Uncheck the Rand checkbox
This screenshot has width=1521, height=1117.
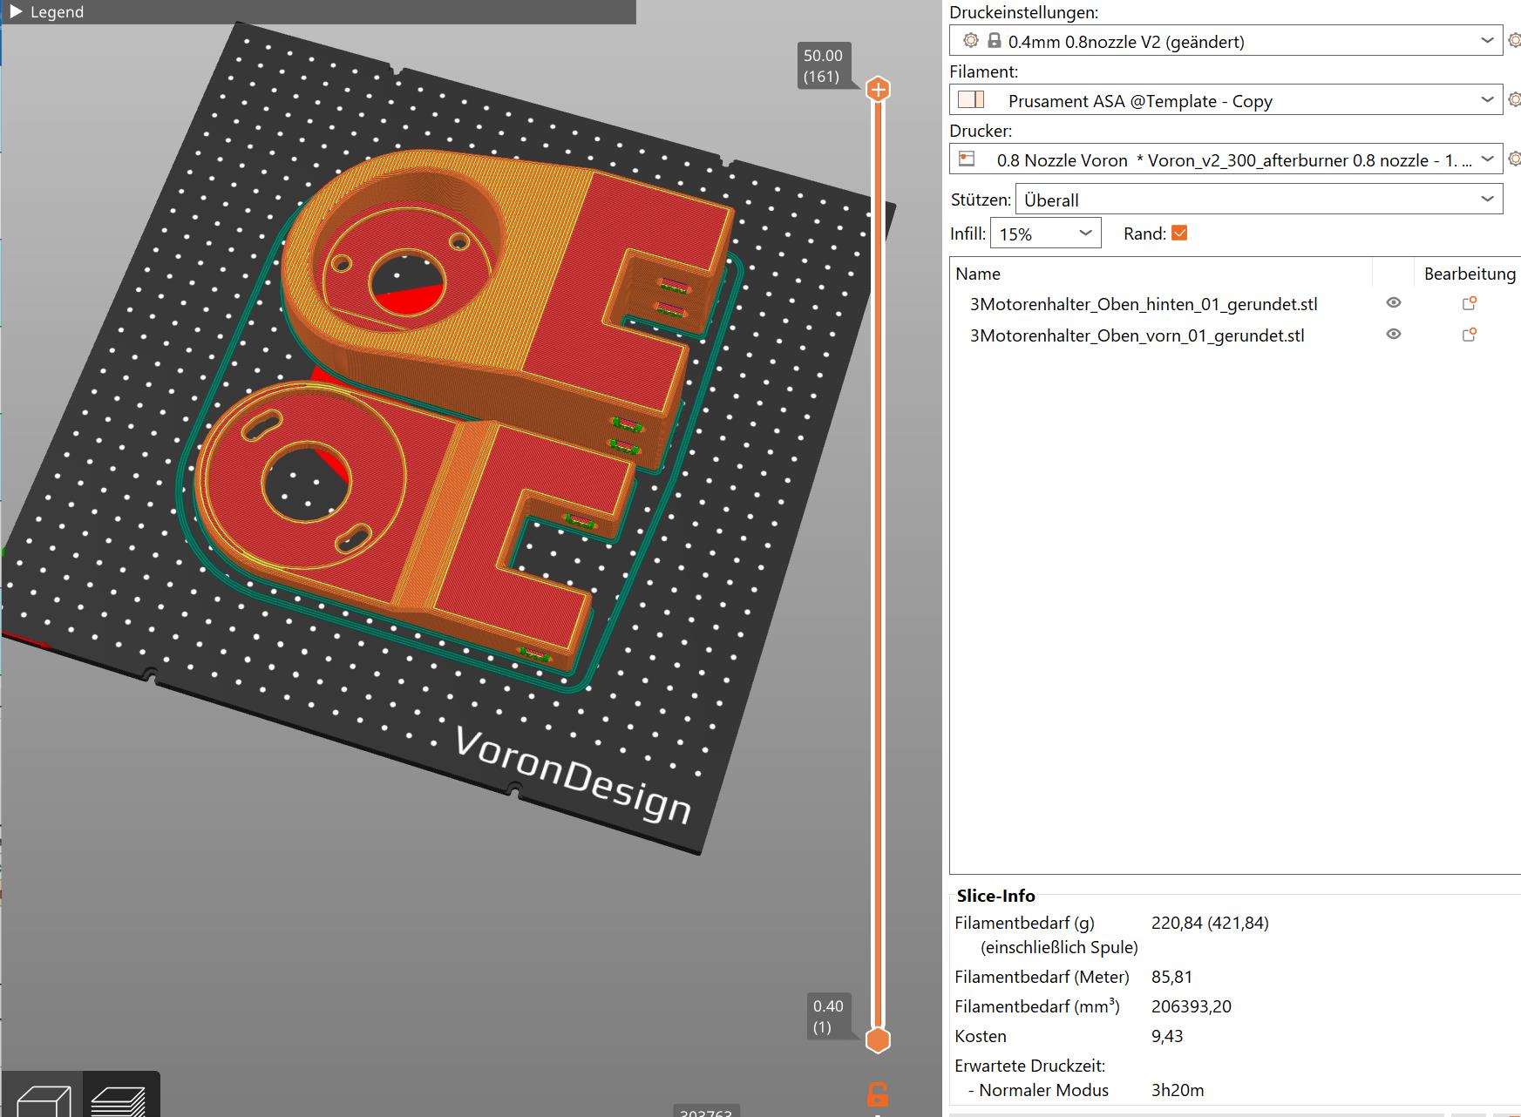point(1179,233)
